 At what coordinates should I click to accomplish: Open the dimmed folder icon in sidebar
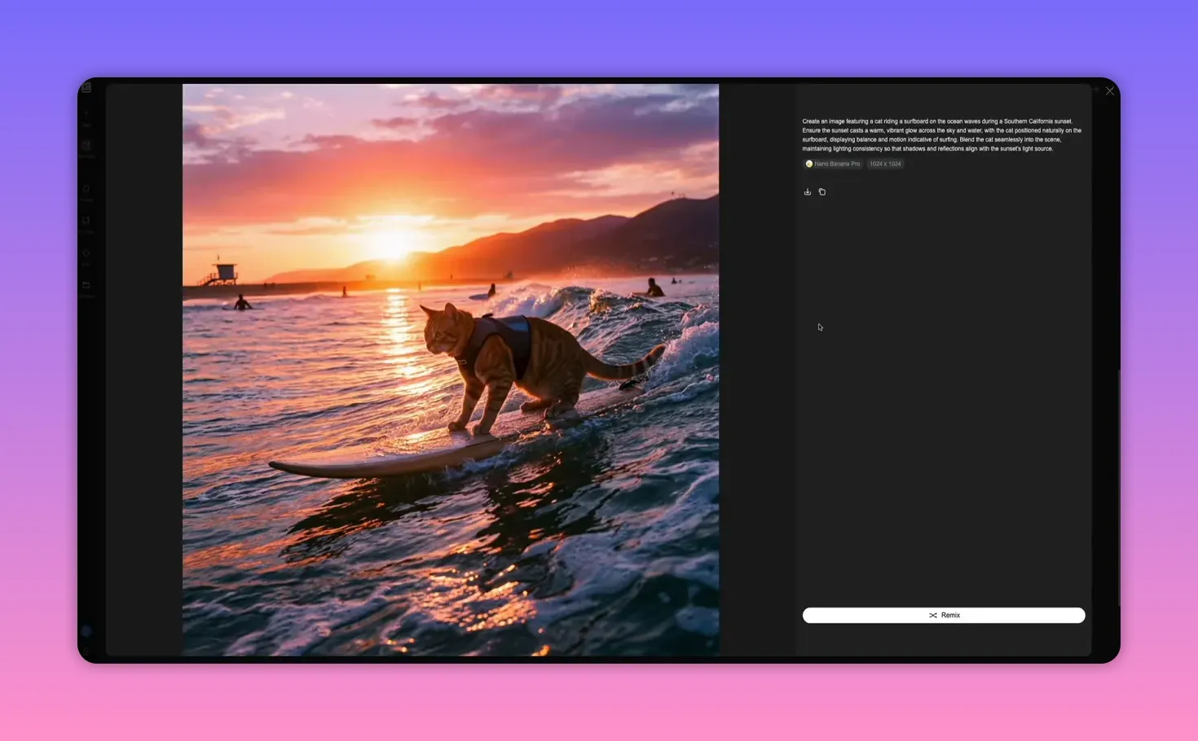(x=86, y=285)
